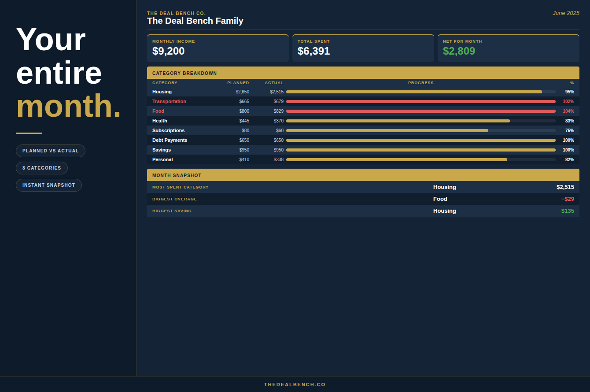Select the Biggest Overage row
The height and width of the screenshot is (392, 590).
click(x=363, y=199)
